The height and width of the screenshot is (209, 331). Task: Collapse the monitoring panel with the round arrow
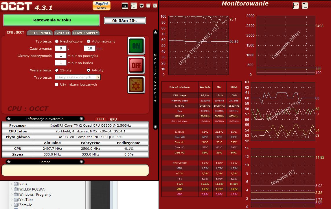tap(155, 127)
